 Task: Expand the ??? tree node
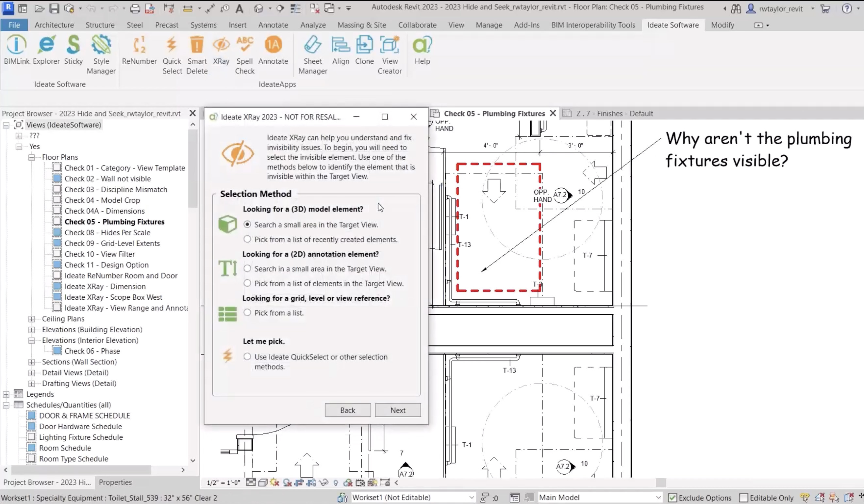point(19,136)
